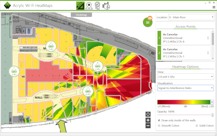
Task: Click the Acrylic Wi-Fi HeatMaps logo
Action: click(x=7, y=5)
